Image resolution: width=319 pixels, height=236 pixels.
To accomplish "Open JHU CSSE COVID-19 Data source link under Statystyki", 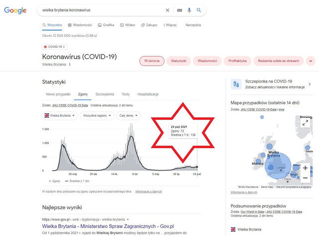I will pos(70,105).
